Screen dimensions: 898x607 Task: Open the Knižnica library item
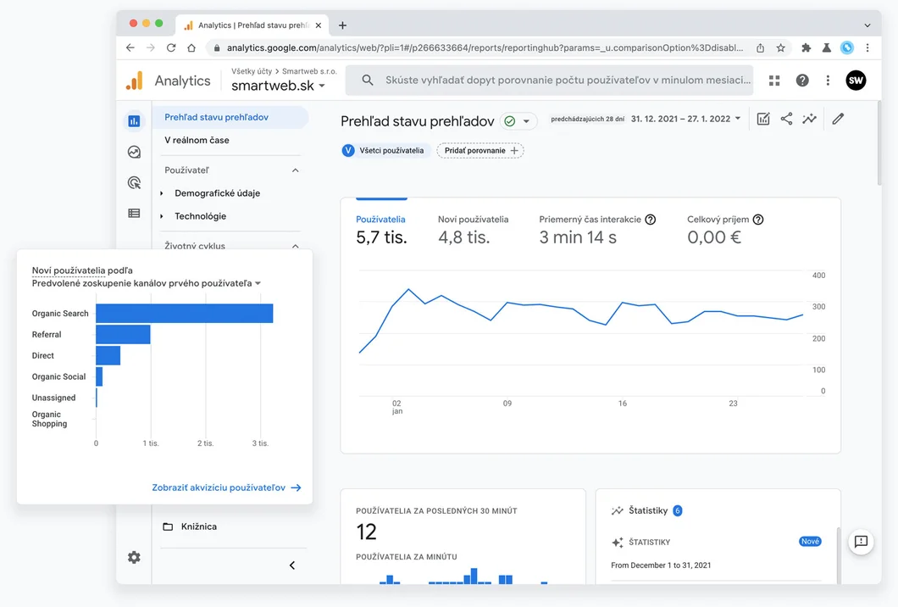click(x=190, y=526)
